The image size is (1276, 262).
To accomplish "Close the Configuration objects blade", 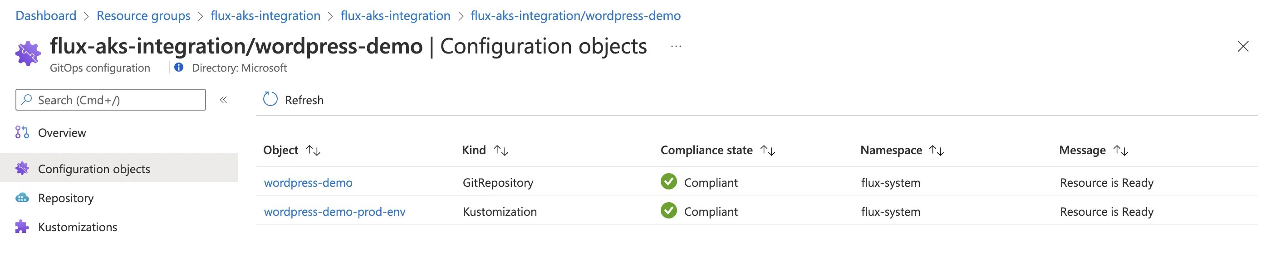I will (1243, 47).
